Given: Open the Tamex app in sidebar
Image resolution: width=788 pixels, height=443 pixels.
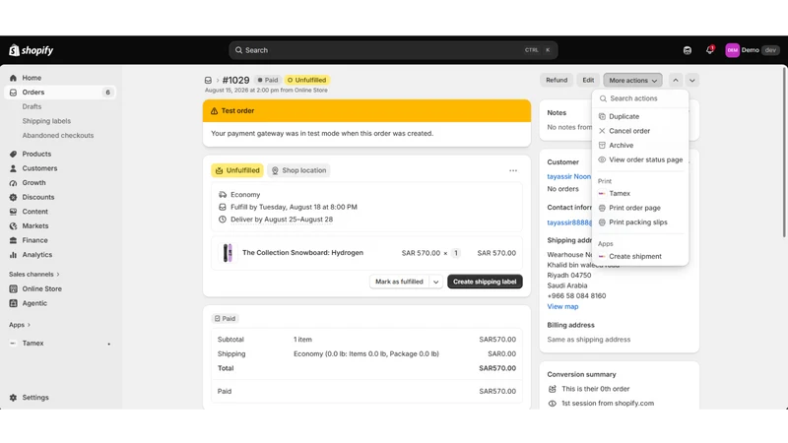Looking at the screenshot, I should click(x=33, y=343).
